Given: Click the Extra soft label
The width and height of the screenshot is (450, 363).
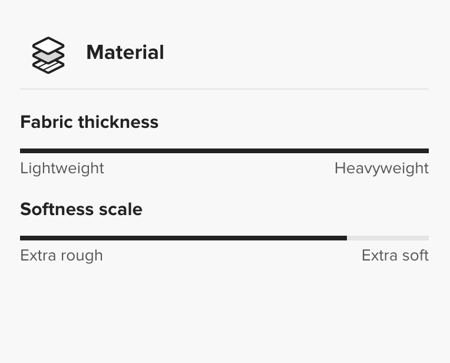Looking at the screenshot, I should point(395,256).
